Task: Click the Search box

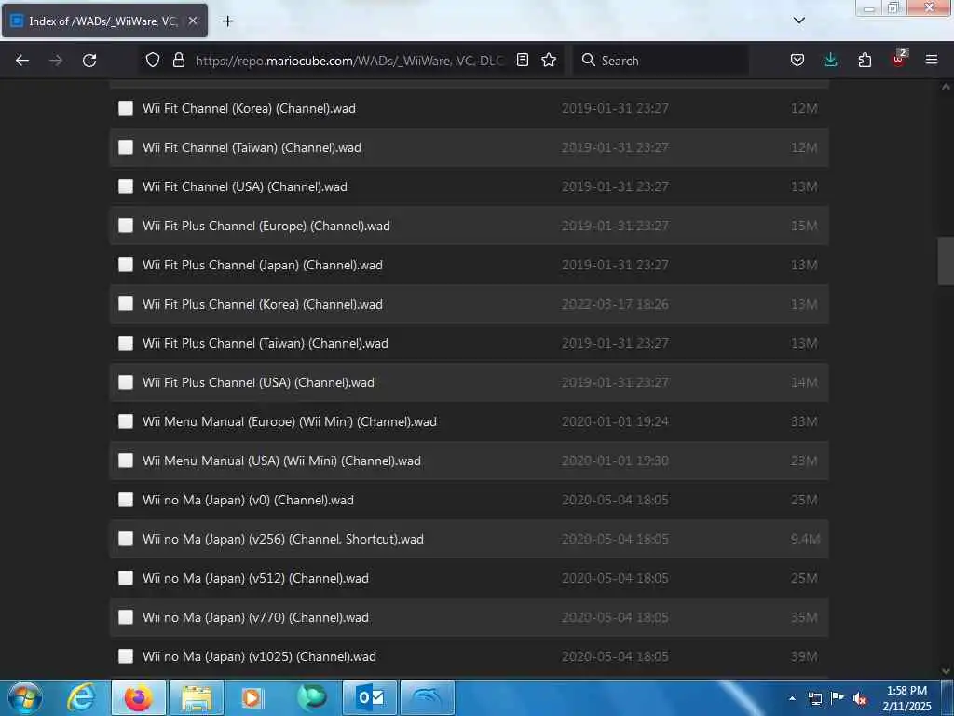Action: (661, 61)
